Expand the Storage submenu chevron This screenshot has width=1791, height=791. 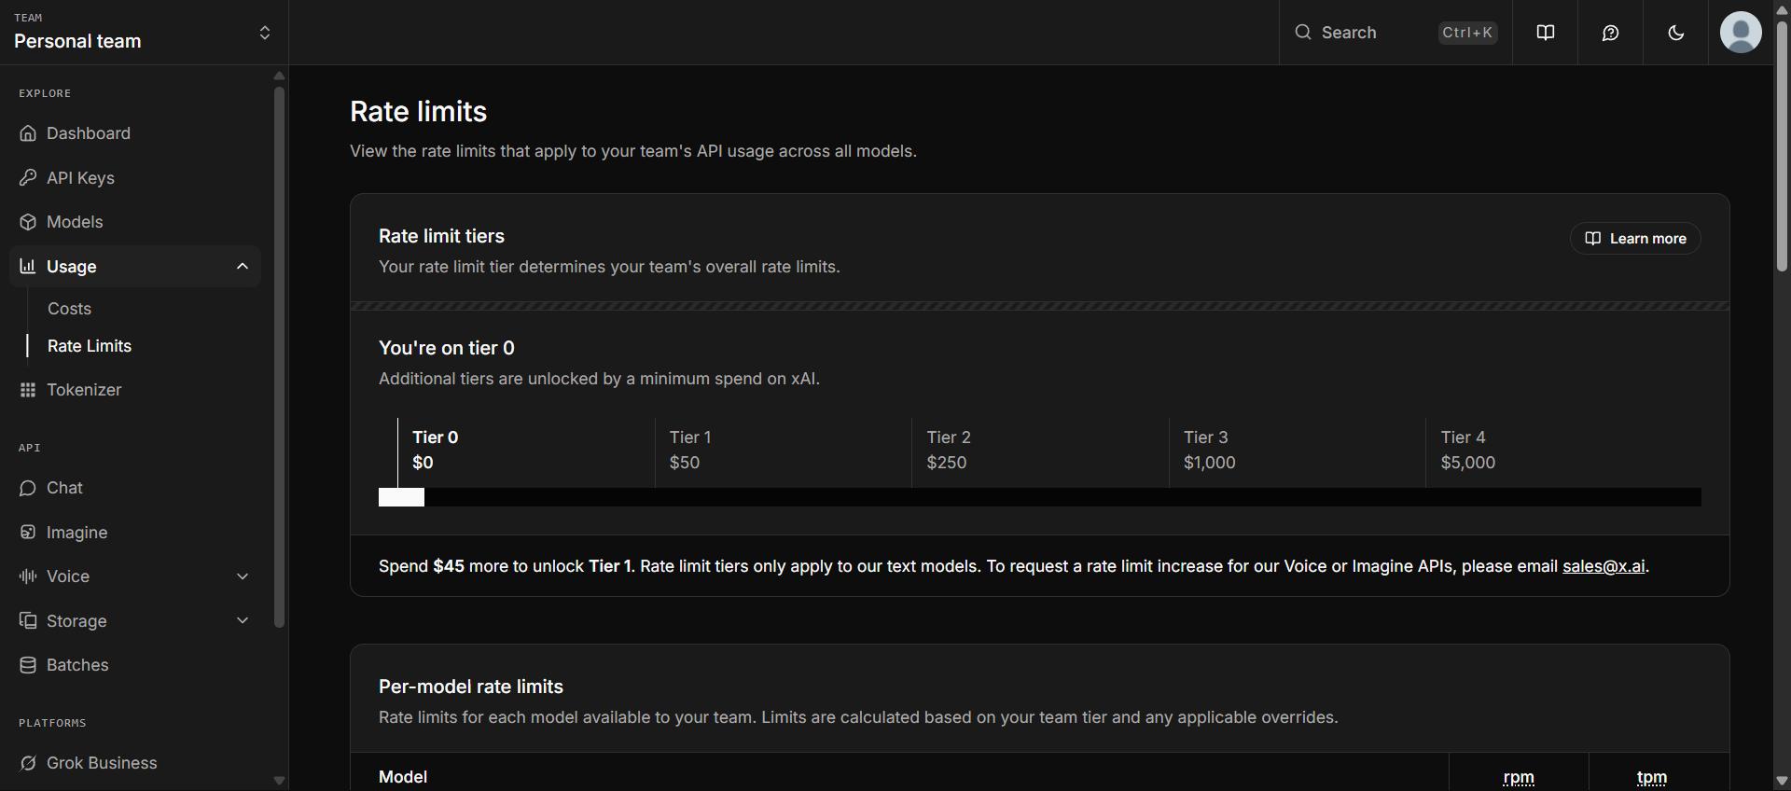243,621
